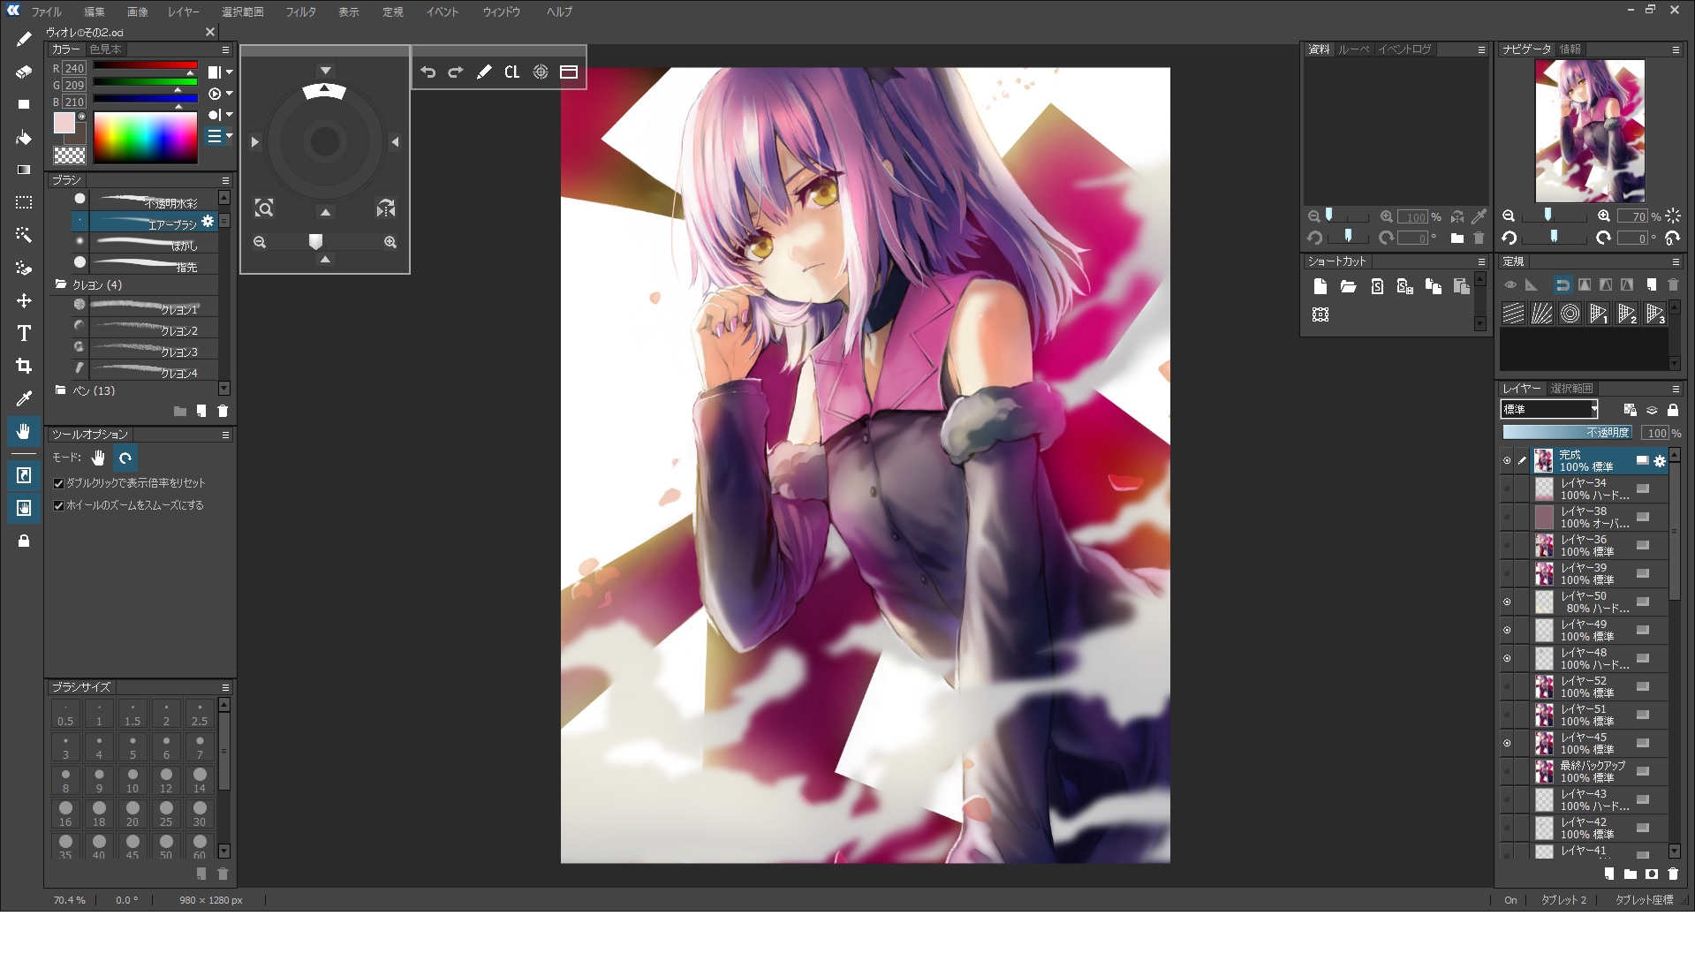Click the Save shortcut icon

[1377, 286]
